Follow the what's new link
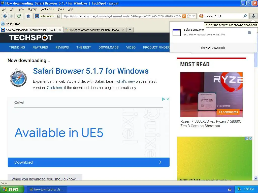The image size is (258, 193). click(x=125, y=81)
